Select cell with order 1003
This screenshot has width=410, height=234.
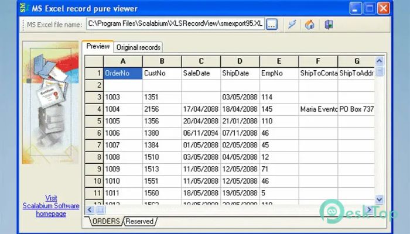point(123,97)
